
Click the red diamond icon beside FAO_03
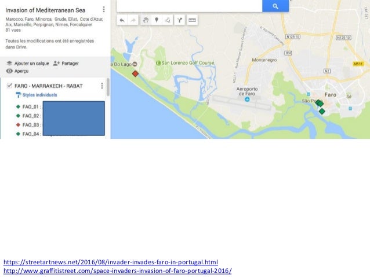tap(18, 125)
